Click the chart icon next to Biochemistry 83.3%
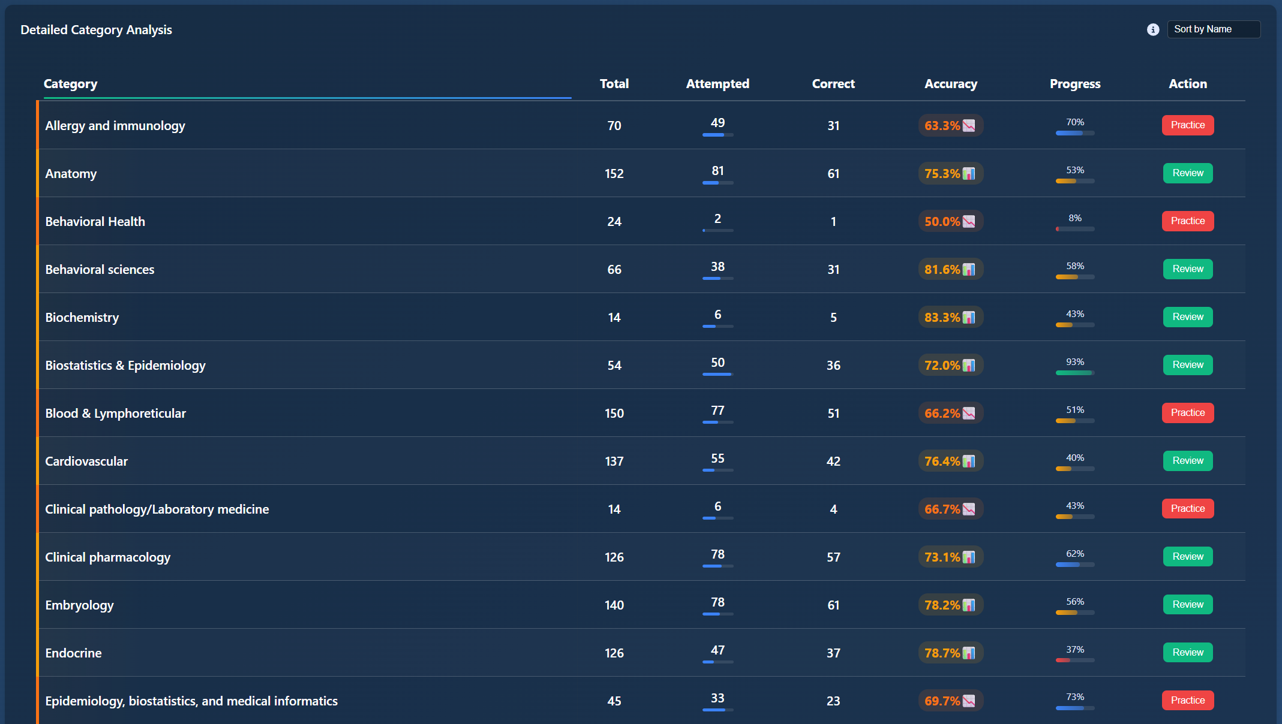Image resolution: width=1282 pixels, height=724 pixels. (x=969, y=317)
